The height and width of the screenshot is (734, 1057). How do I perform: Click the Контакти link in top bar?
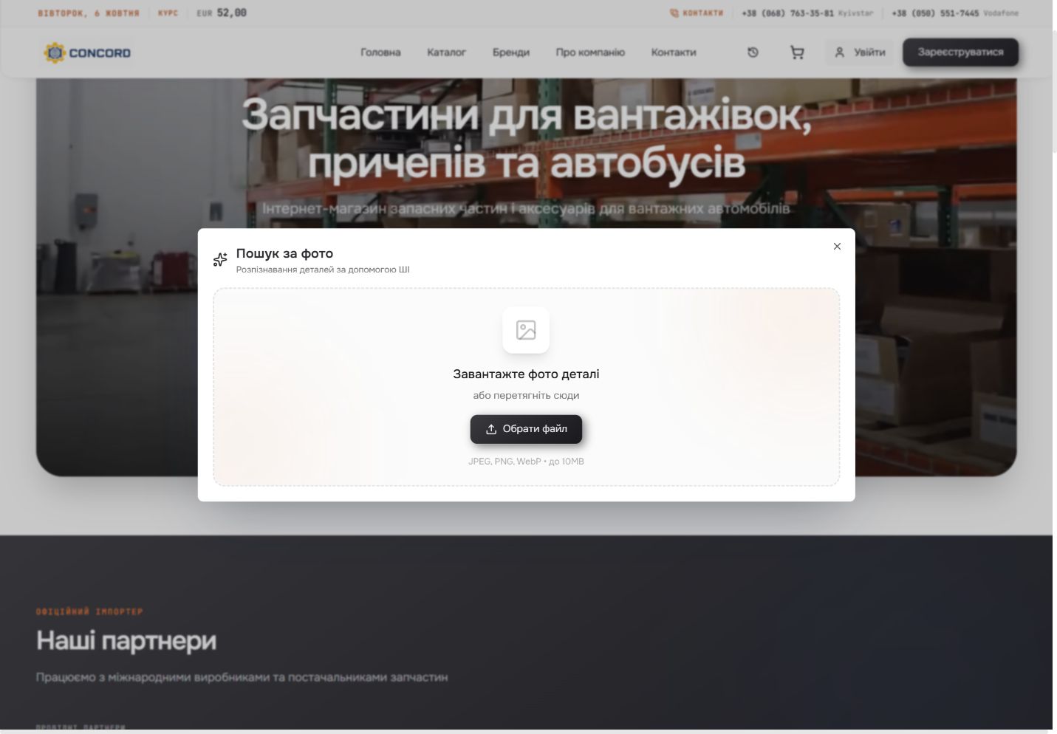click(697, 13)
